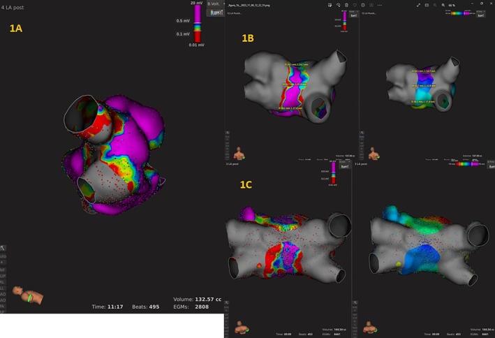Select the PA view preset button
Viewport: 495px width, 338px height.
point(3,305)
